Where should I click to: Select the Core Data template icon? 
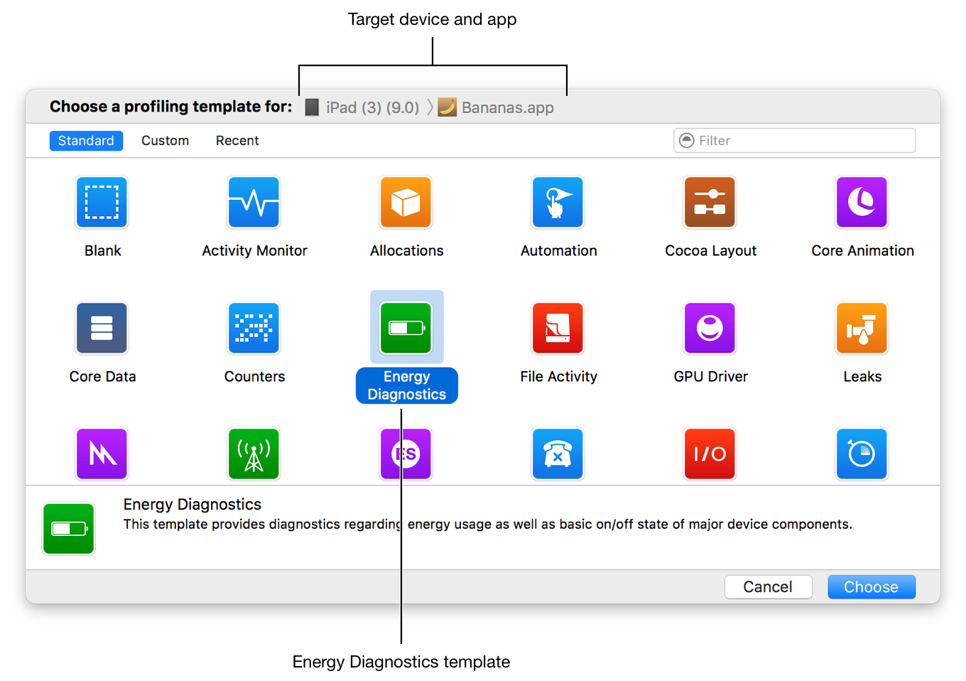point(102,328)
